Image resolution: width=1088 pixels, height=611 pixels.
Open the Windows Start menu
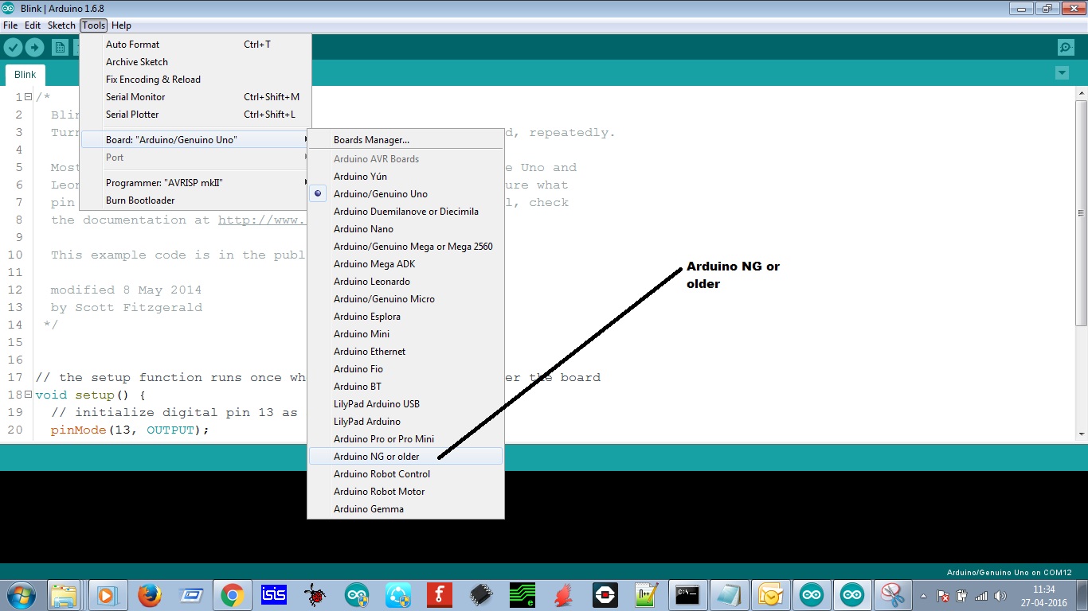pos(20,594)
